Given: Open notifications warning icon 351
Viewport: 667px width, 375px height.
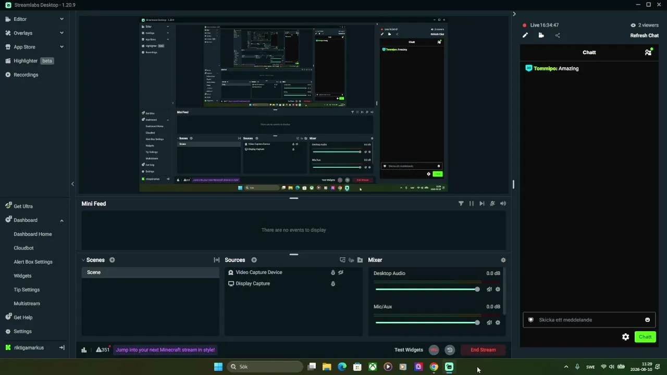Looking at the screenshot, I should [x=103, y=349].
